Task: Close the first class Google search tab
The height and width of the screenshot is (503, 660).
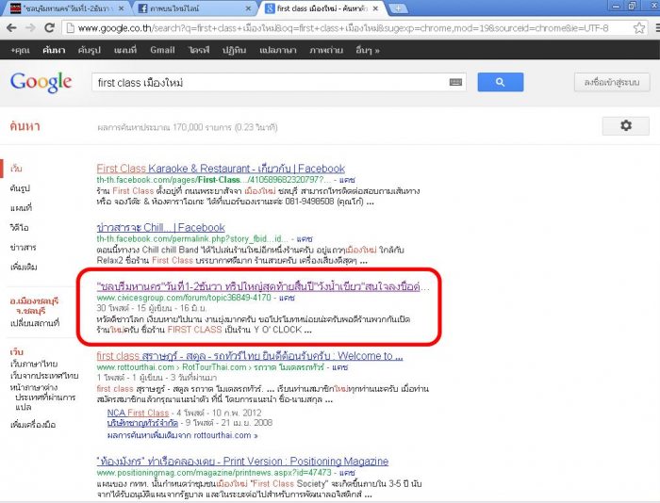Action: pos(375,8)
